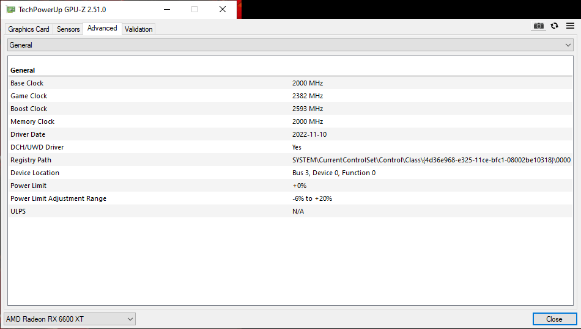Select the Device Location row label
Image resolution: width=581 pixels, height=329 pixels.
(x=35, y=173)
